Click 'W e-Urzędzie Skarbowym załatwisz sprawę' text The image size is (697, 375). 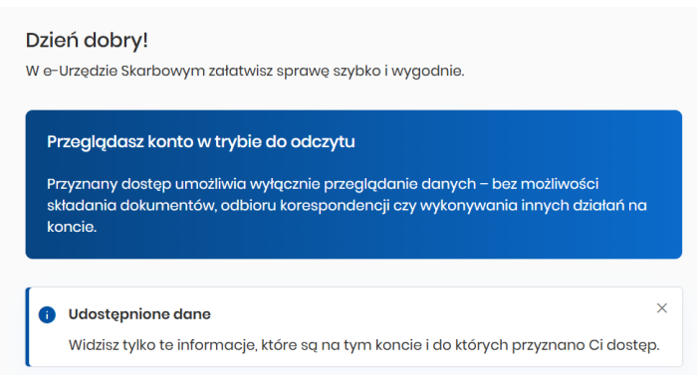pyautogui.click(x=245, y=71)
